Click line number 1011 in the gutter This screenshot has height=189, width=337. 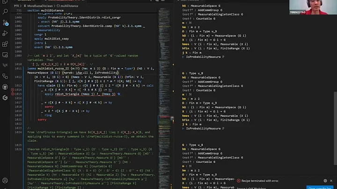(18, 68)
